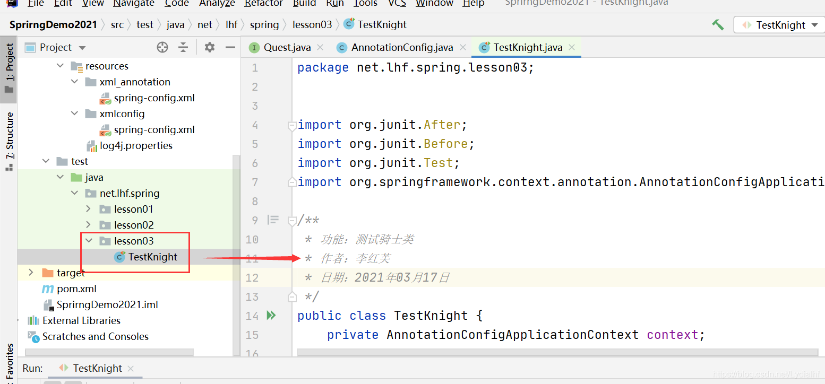Collapse the test folder

tap(46, 162)
